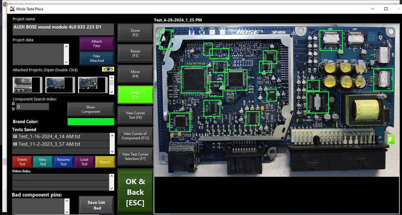This screenshot has width=402, height=215.
Task: Activate Zoom [F2] tool
Action: pos(135,33)
